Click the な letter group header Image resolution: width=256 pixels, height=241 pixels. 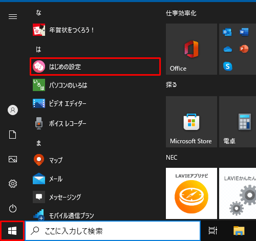(x=38, y=13)
